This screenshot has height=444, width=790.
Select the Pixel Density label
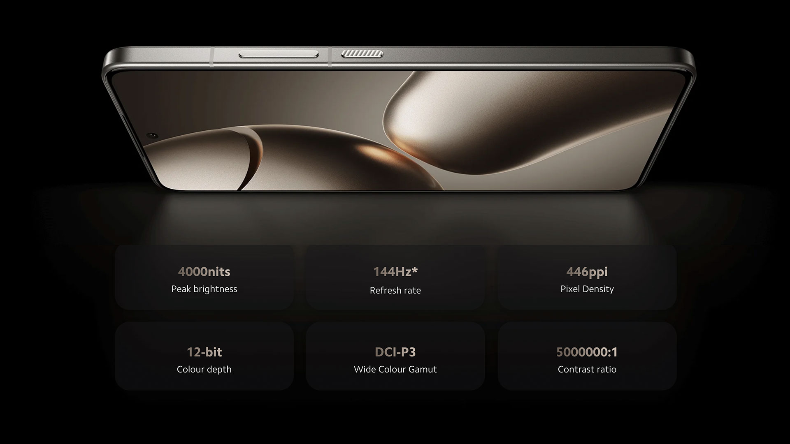(x=587, y=289)
